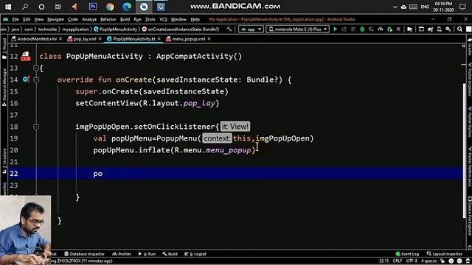This screenshot has width=472, height=265.
Task: Open the UTF-8 encoding selector
Action: 412,261
